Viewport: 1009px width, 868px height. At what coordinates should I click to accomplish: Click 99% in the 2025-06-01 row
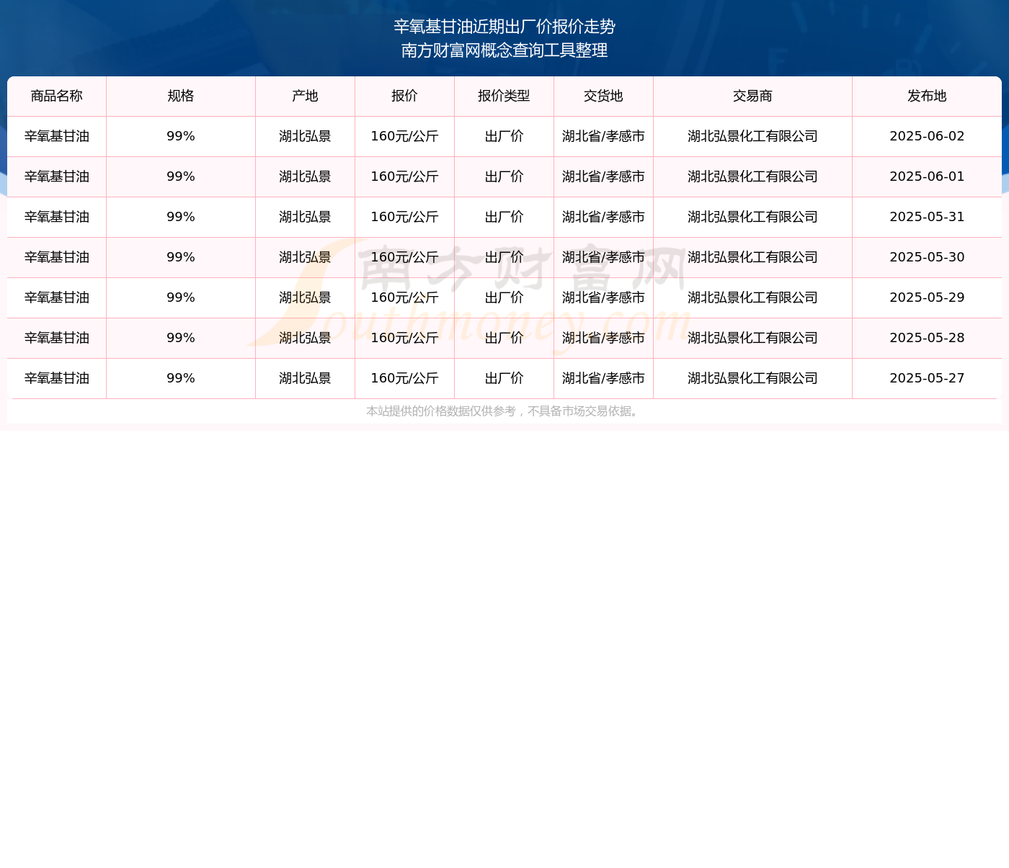click(x=181, y=177)
